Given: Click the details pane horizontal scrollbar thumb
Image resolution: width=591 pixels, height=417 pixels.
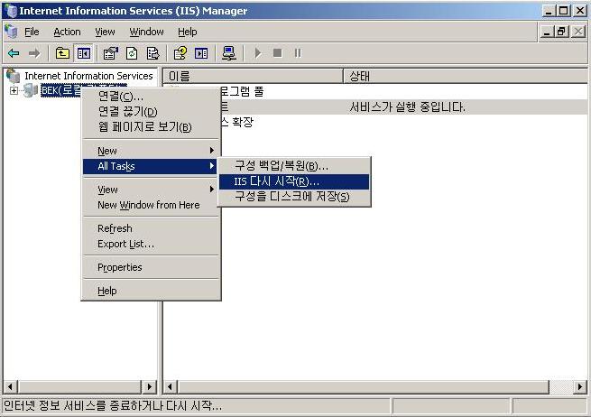Looking at the screenshot, I should click(x=364, y=386).
